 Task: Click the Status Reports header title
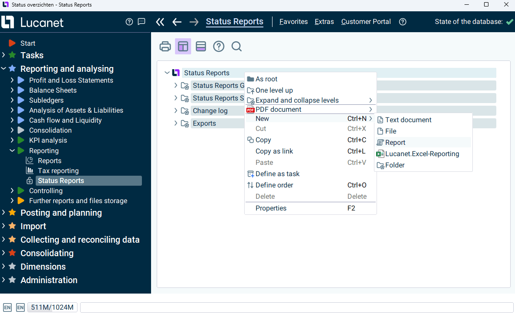(235, 22)
